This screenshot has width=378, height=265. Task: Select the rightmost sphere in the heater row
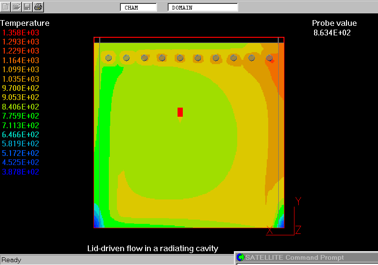(270, 58)
